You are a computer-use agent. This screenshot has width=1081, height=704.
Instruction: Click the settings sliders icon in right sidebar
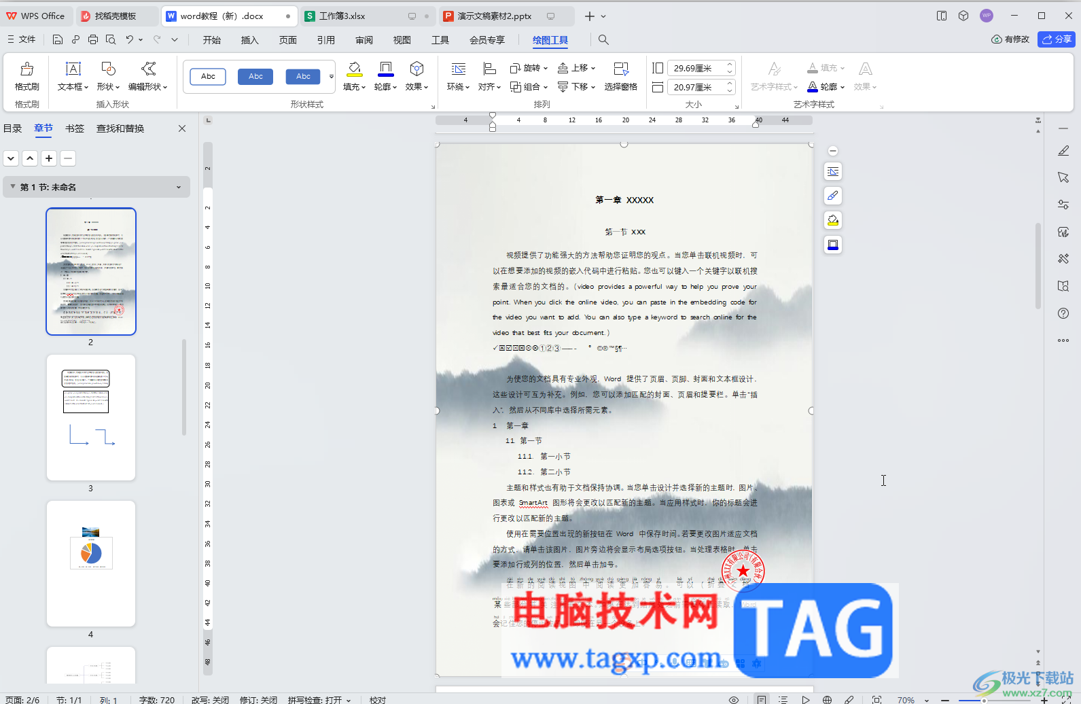coord(1063,205)
